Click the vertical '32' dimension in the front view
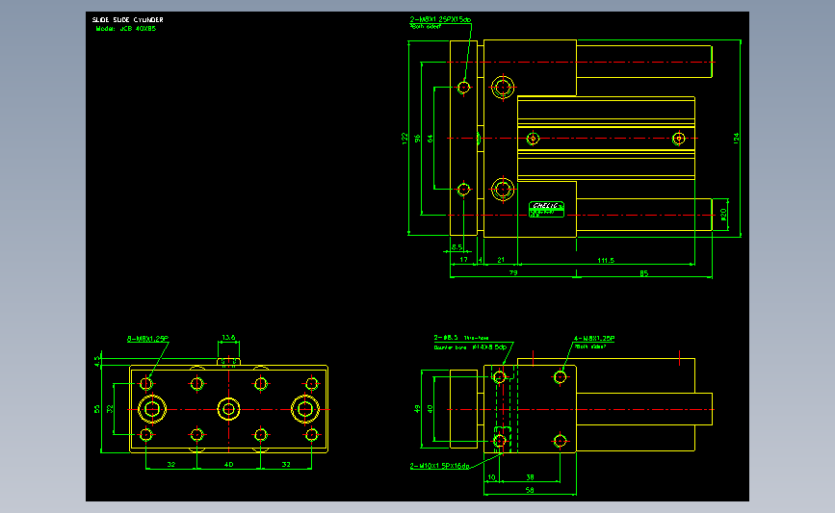The height and width of the screenshot is (513, 835). point(110,409)
